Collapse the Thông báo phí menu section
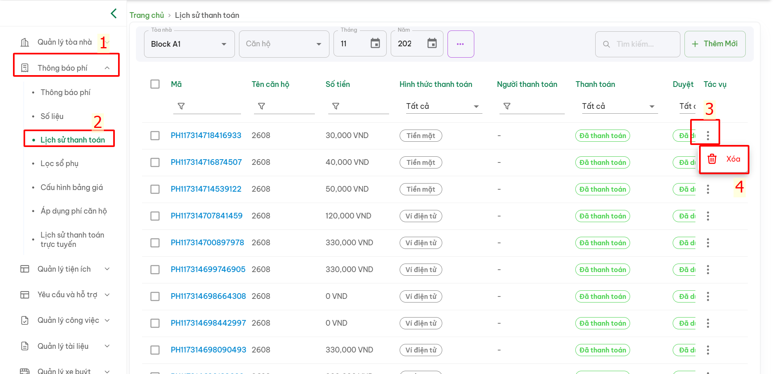The width and height of the screenshot is (779, 374). coord(107,68)
